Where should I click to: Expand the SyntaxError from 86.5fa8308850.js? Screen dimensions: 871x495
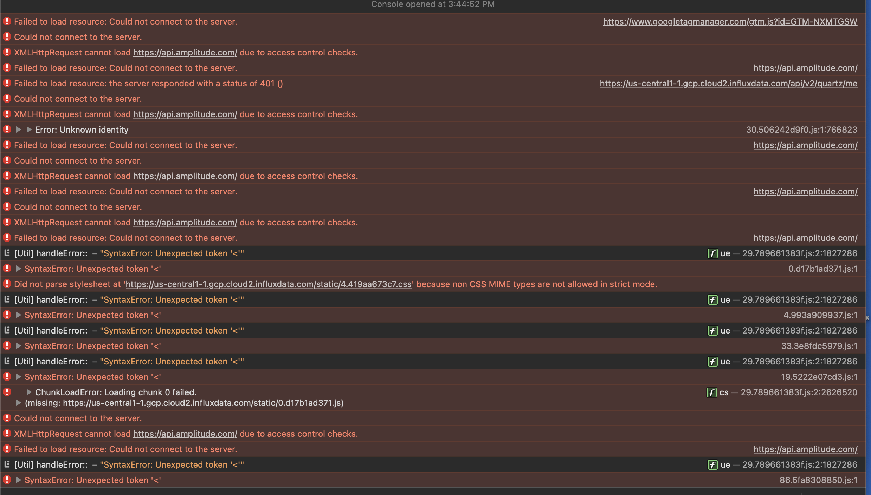pos(19,480)
